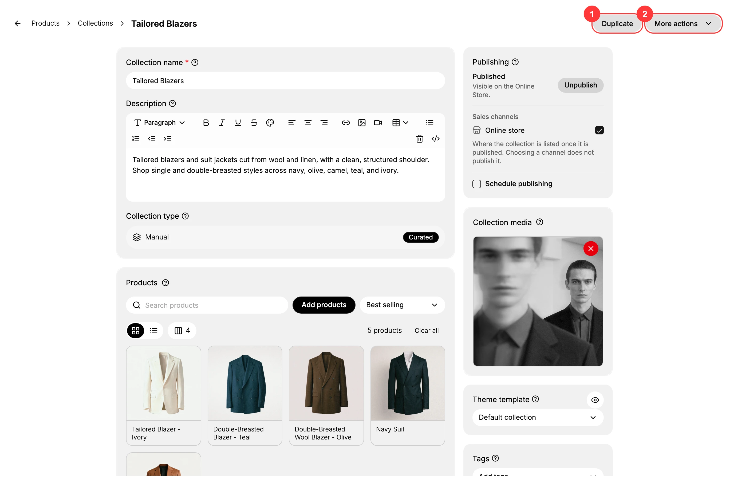This screenshot has width=734, height=480.
Task: Clear all products from collection
Action: [426, 331]
